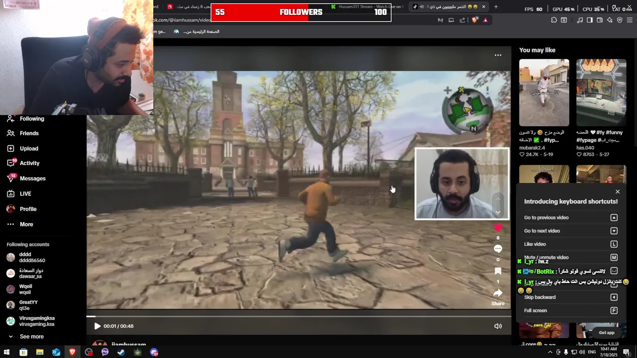Open the ENG language selector
The width and height of the screenshot is (637, 358).
592,352
